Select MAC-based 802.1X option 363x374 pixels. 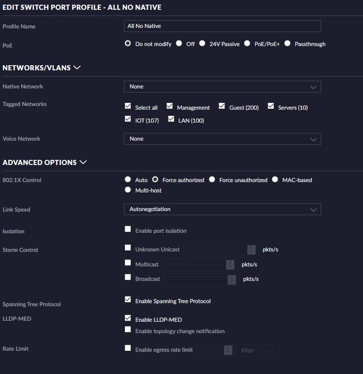(x=275, y=179)
